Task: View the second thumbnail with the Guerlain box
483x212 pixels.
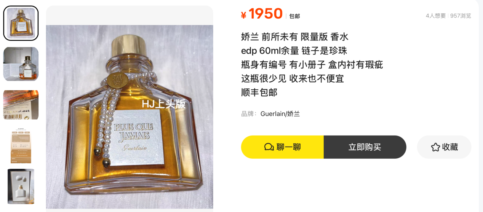Action: click(x=21, y=64)
